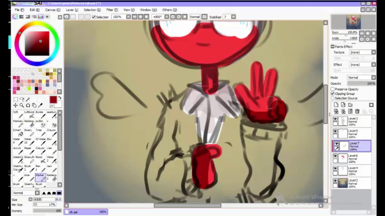Viewport: 385px width, 216px height.
Task: Select the zoom magnifier tool
Action: click(22, 105)
